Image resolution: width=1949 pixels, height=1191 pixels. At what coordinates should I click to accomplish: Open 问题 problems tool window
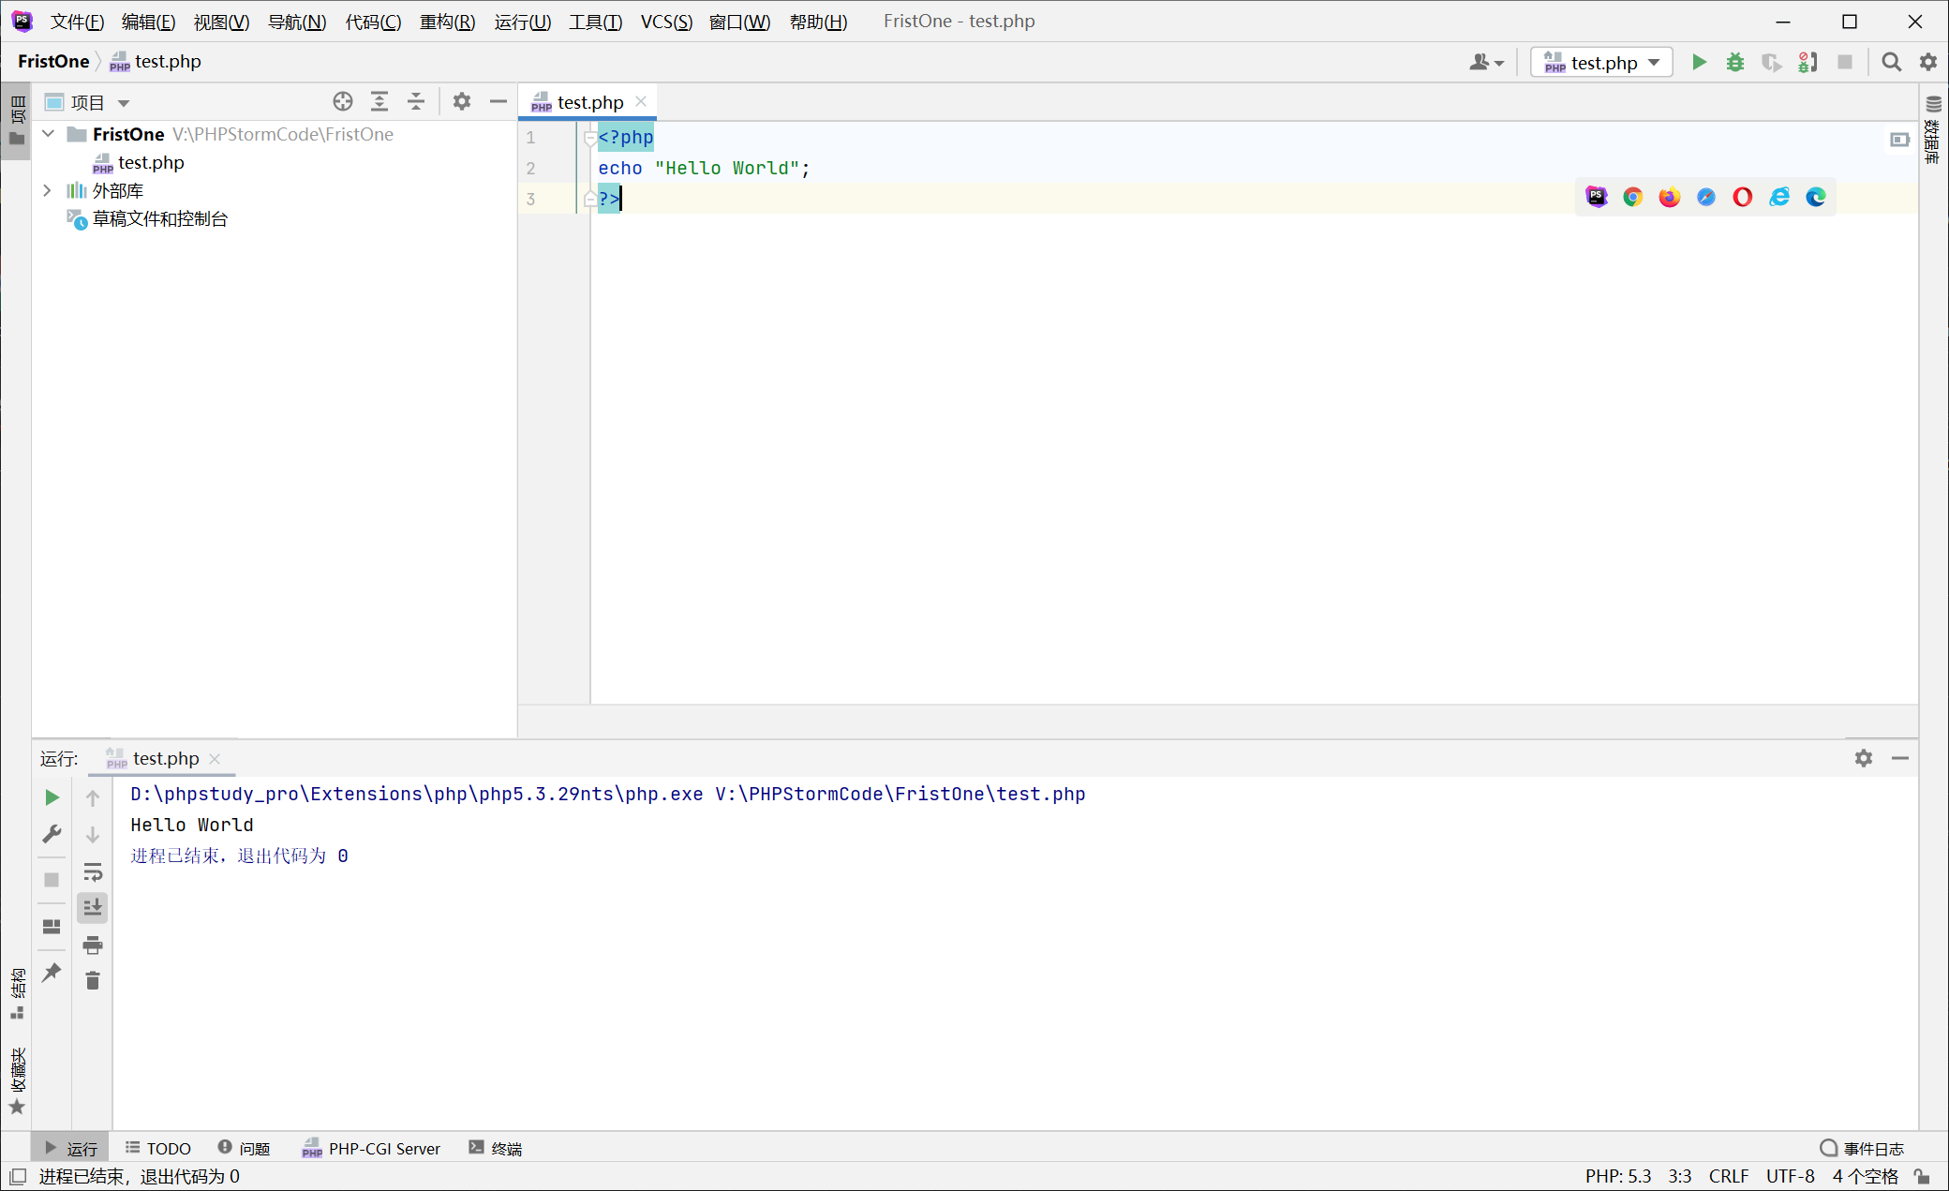click(x=244, y=1148)
